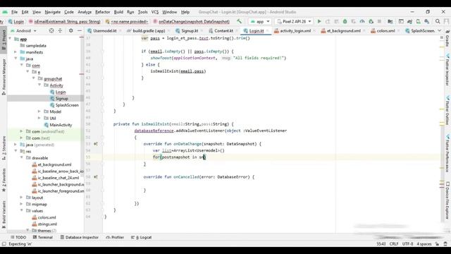
Task: Click the CRLF line separator in status bar
Action: point(394,244)
